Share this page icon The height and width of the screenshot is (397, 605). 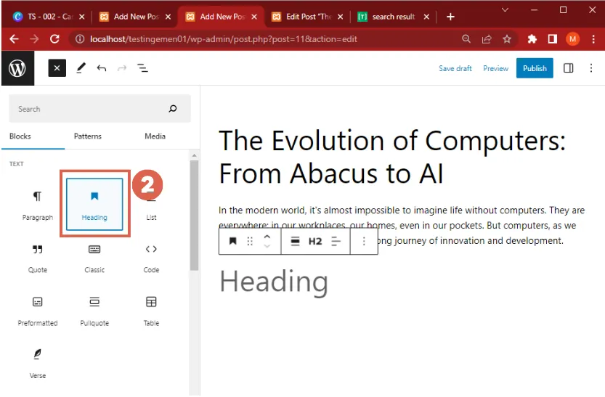pyautogui.click(x=487, y=39)
